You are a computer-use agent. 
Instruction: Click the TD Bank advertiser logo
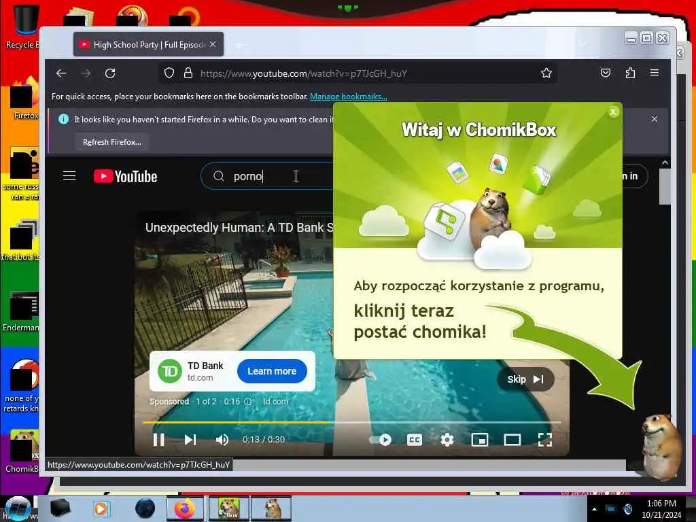[170, 371]
